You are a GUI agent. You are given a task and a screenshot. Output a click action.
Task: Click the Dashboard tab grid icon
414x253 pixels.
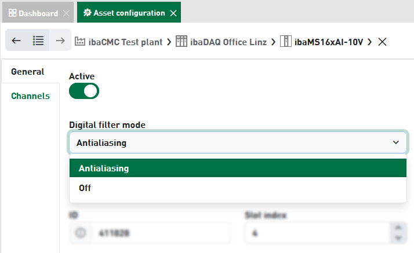tap(12, 13)
